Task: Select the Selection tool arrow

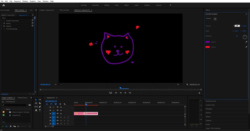Action: (x=36, y=100)
